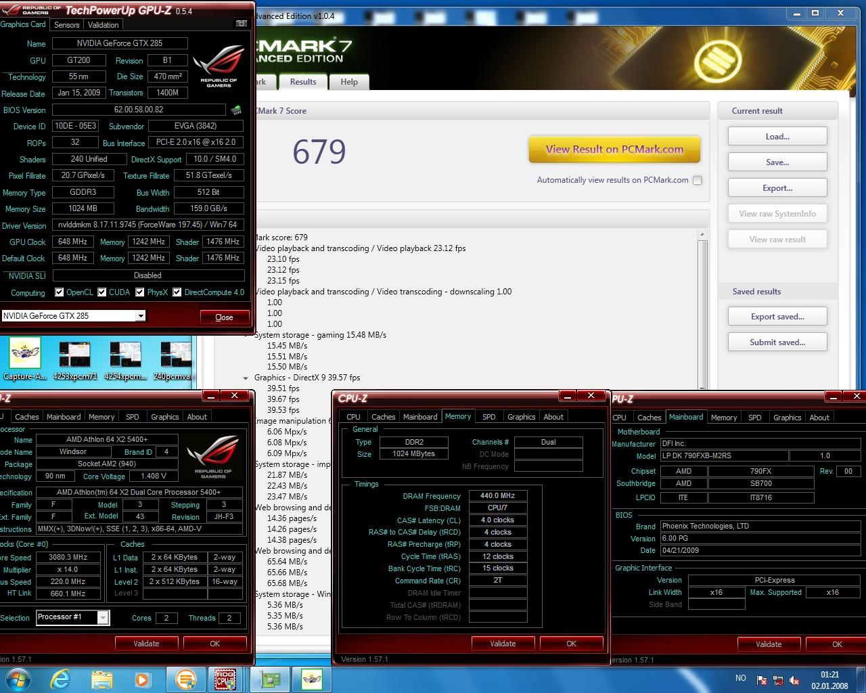
Task: Click the NO language indicator in tray
Action: pyautogui.click(x=740, y=678)
